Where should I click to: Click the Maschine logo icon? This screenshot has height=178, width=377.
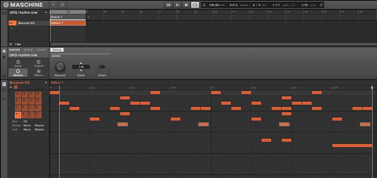6,5
